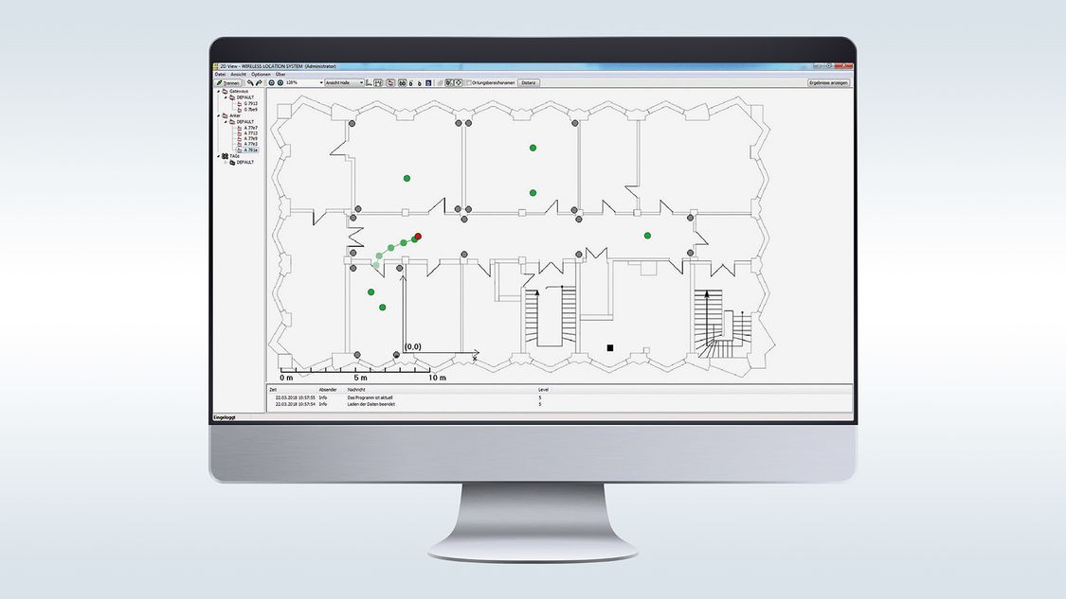Open the Ansicht menu
Viewport: 1066px width, 599px height.
pyautogui.click(x=238, y=74)
